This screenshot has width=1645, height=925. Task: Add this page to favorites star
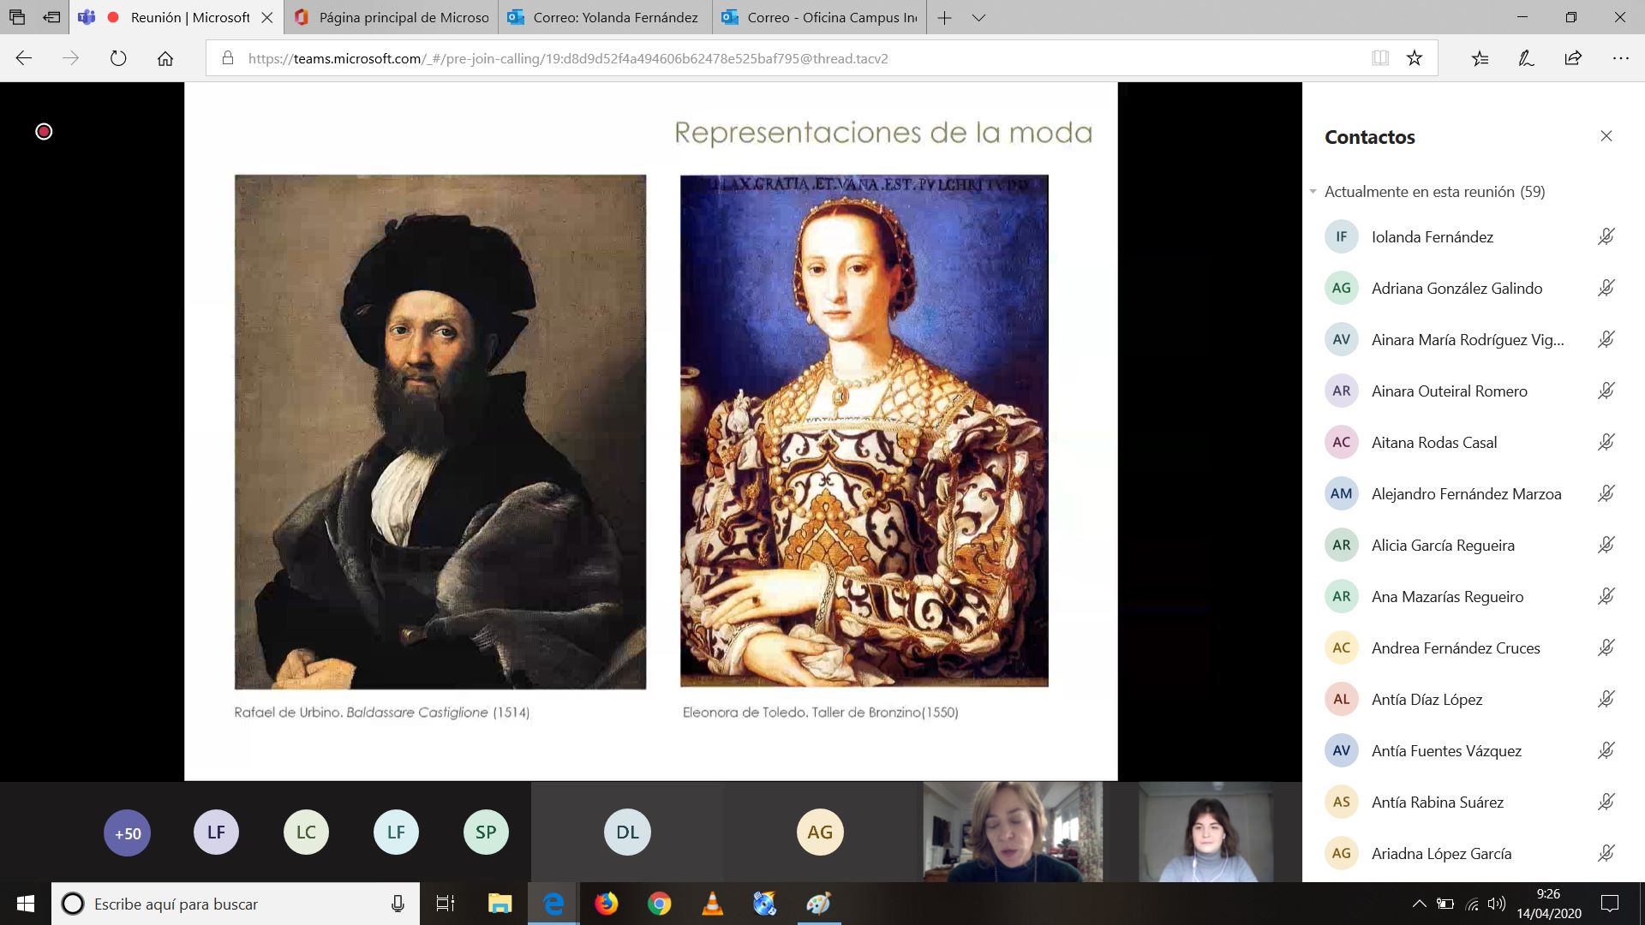pos(1415,58)
